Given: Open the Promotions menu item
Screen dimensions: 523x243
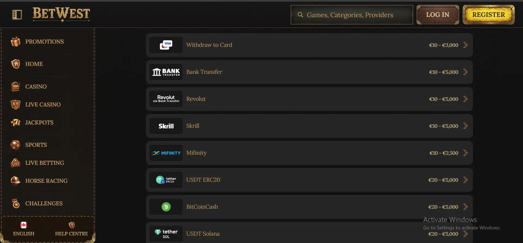Looking at the screenshot, I should [x=45, y=42].
